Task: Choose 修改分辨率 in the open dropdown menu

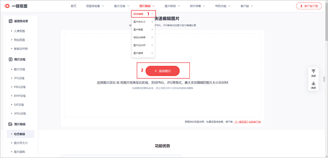Action: [x=143, y=37]
